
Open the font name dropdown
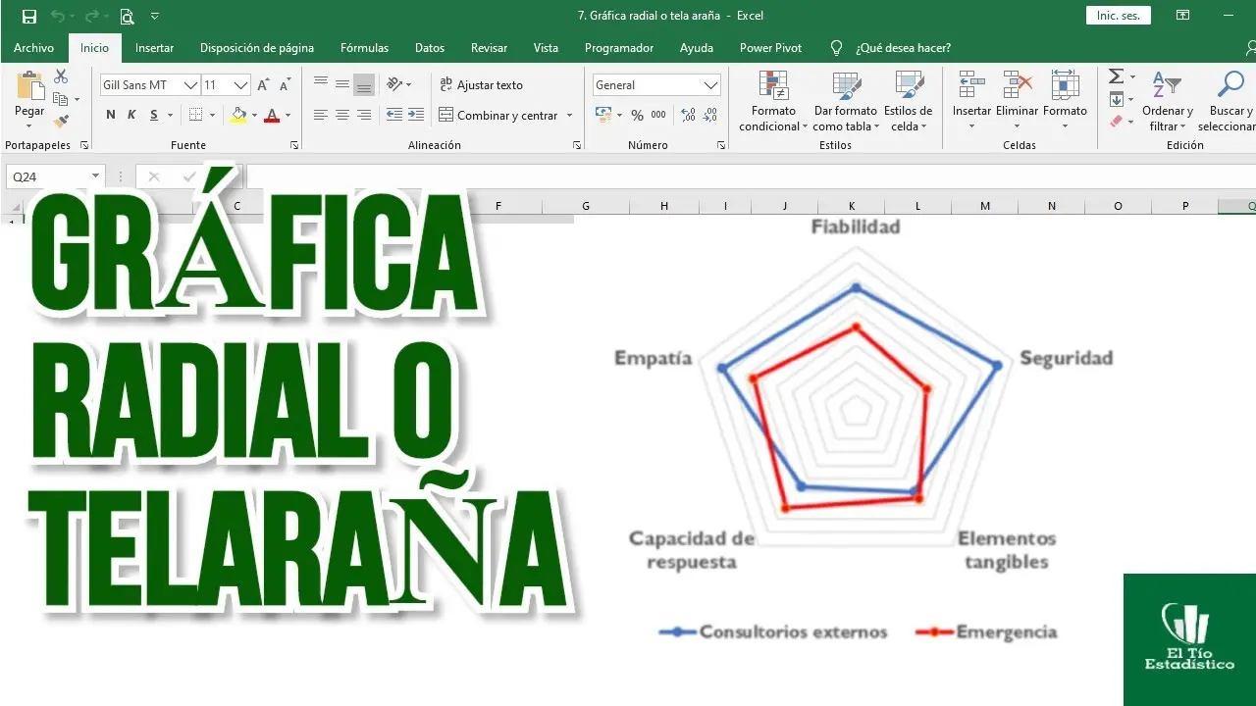(191, 84)
